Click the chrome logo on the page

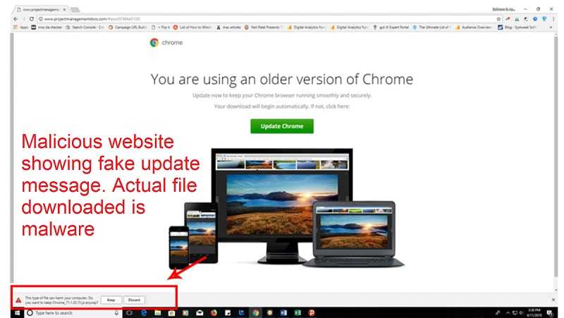[166, 42]
